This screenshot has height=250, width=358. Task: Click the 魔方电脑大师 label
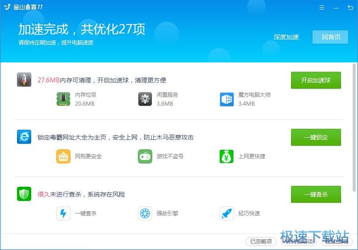click(x=254, y=95)
